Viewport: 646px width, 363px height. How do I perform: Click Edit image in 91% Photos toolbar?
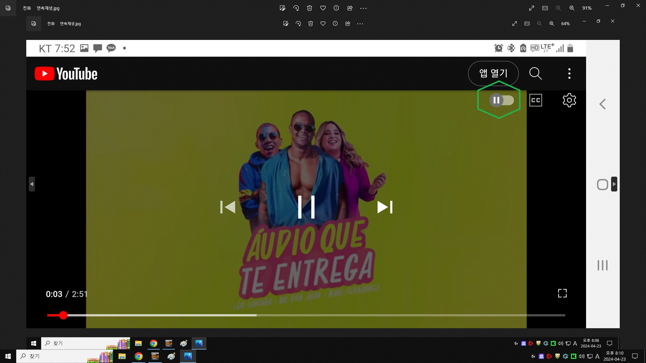(x=283, y=8)
